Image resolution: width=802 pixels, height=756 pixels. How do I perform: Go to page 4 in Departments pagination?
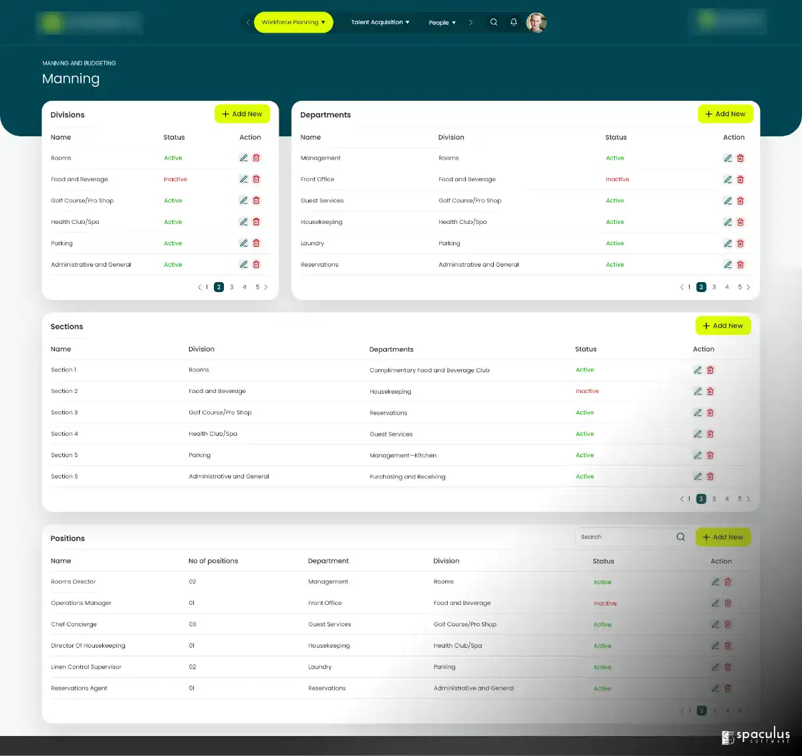pos(727,287)
